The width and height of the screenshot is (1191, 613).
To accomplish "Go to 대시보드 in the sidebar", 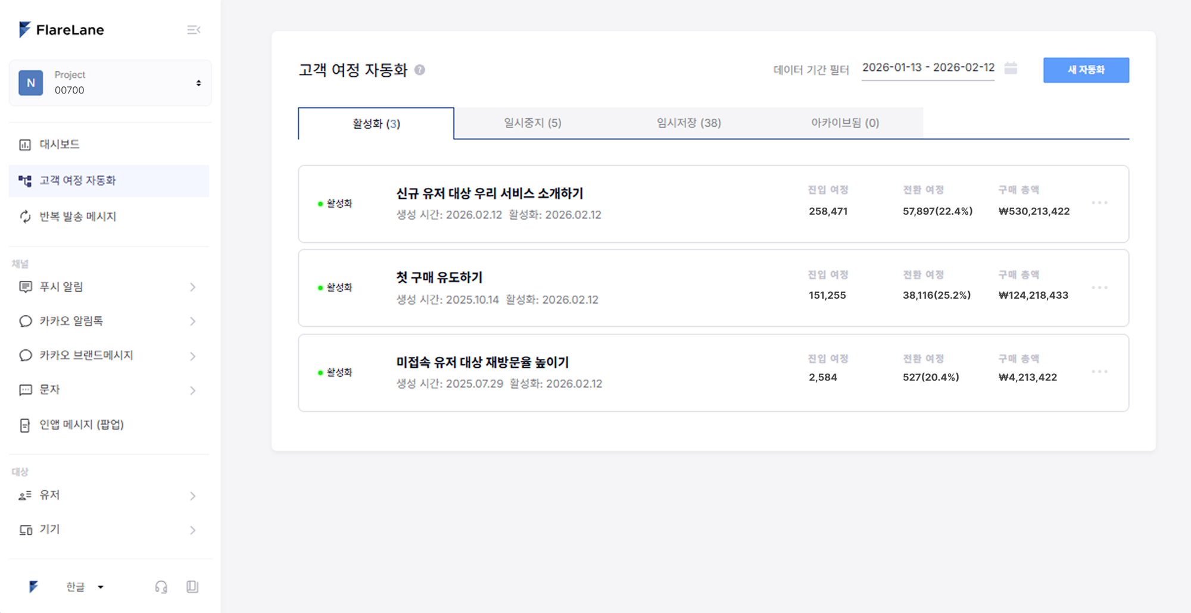I will click(60, 145).
